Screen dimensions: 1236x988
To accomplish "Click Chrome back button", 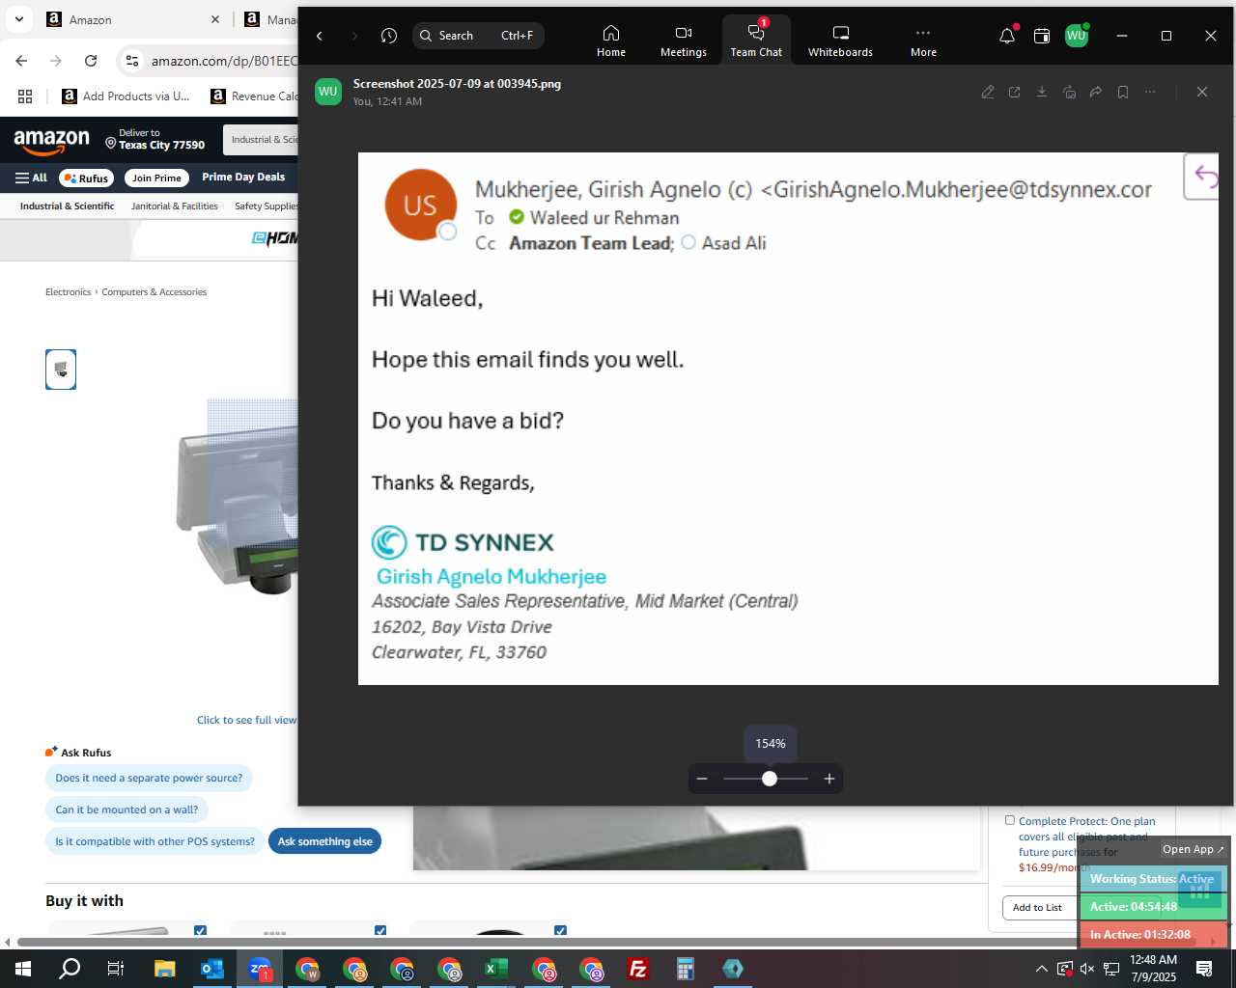I will [21, 61].
